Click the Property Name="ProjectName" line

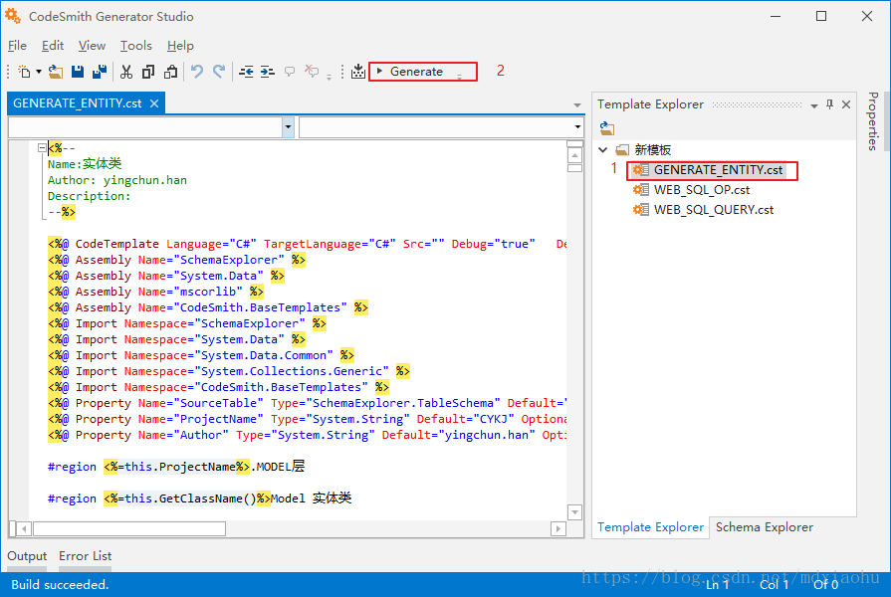(x=307, y=419)
